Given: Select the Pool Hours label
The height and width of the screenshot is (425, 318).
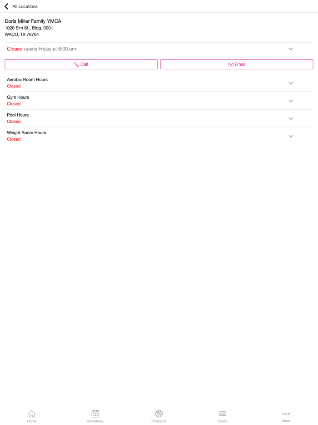Looking at the screenshot, I should (x=18, y=115).
